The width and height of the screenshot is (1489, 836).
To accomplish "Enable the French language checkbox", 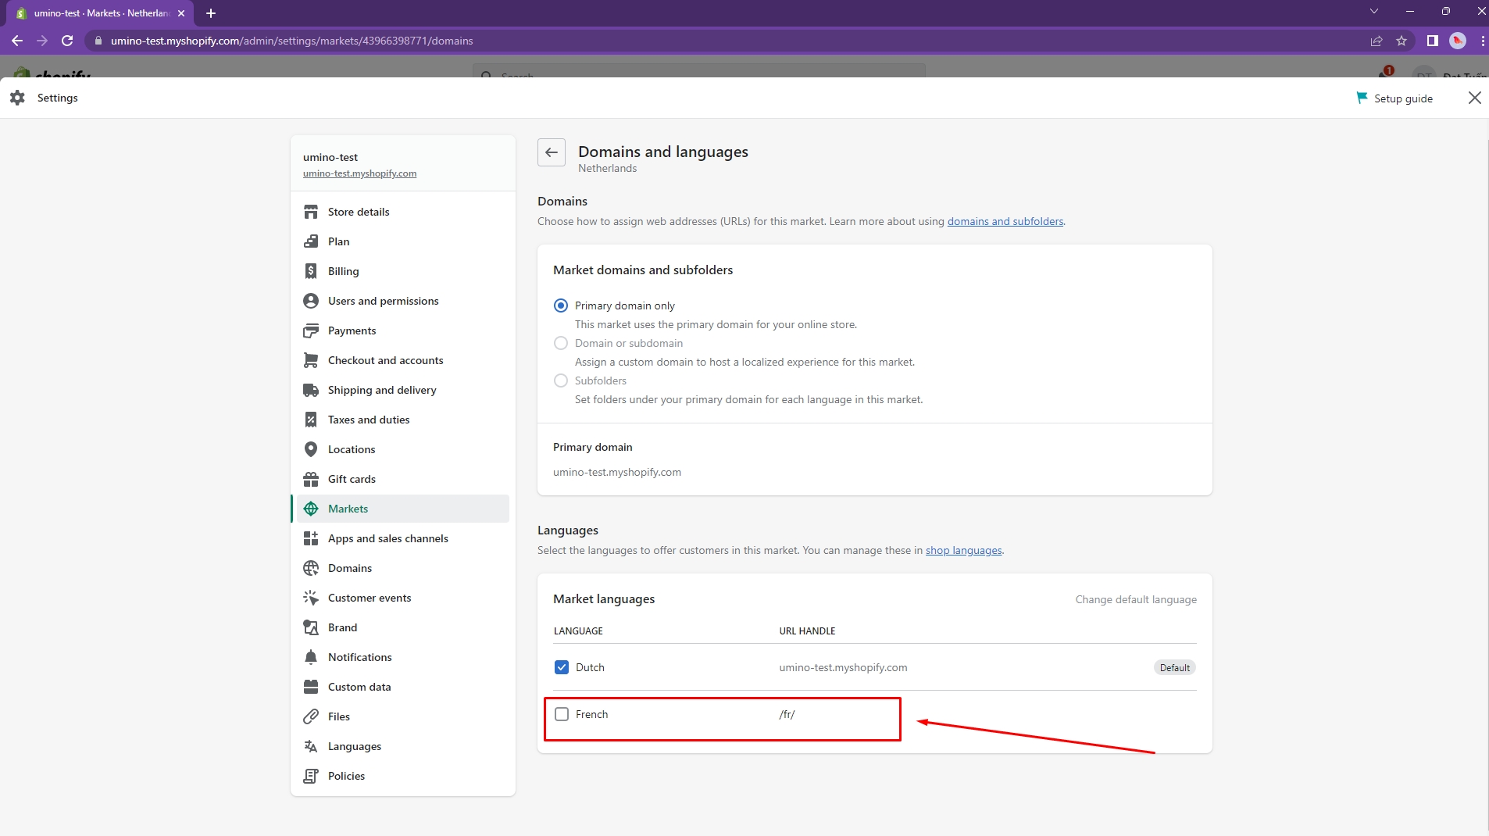I will pyautogui.click(x=562, y=714).
